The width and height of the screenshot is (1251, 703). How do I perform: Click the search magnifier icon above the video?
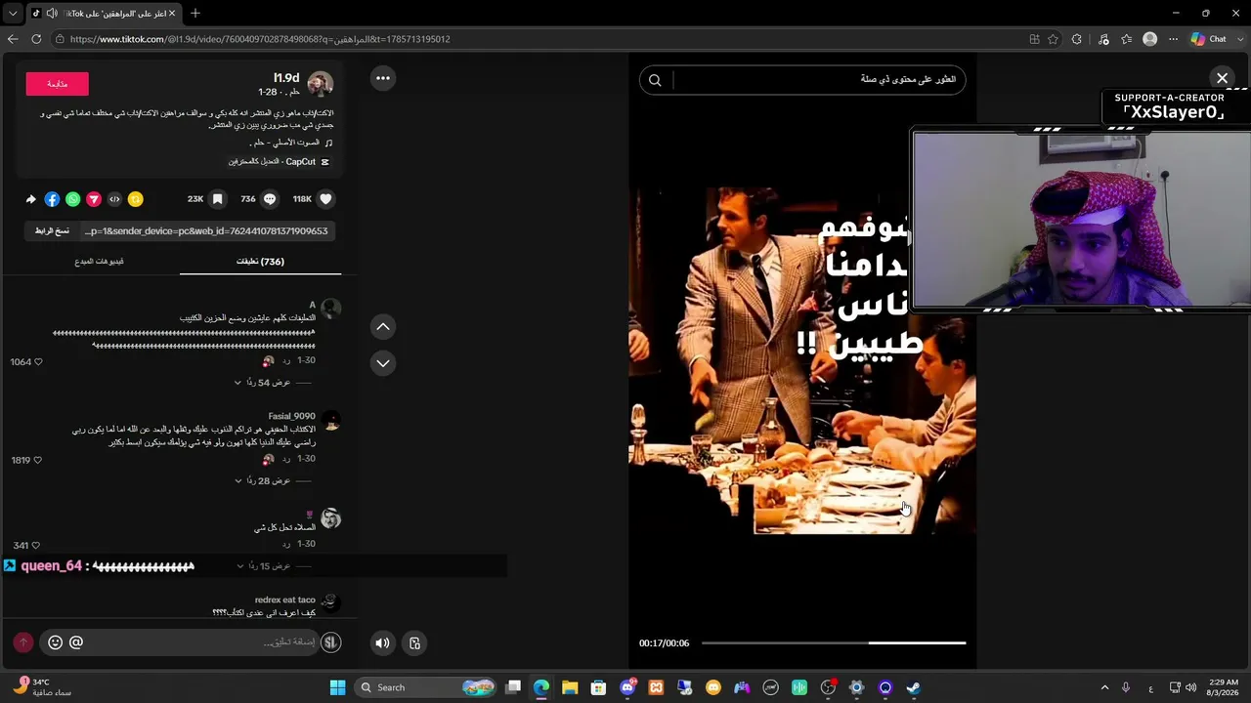(655, 80)
